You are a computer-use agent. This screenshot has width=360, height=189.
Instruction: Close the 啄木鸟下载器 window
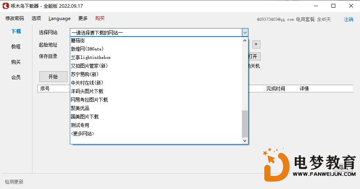[x=351, y=6]
